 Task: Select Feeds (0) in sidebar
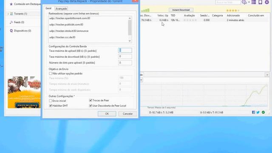tap(19, 22)
